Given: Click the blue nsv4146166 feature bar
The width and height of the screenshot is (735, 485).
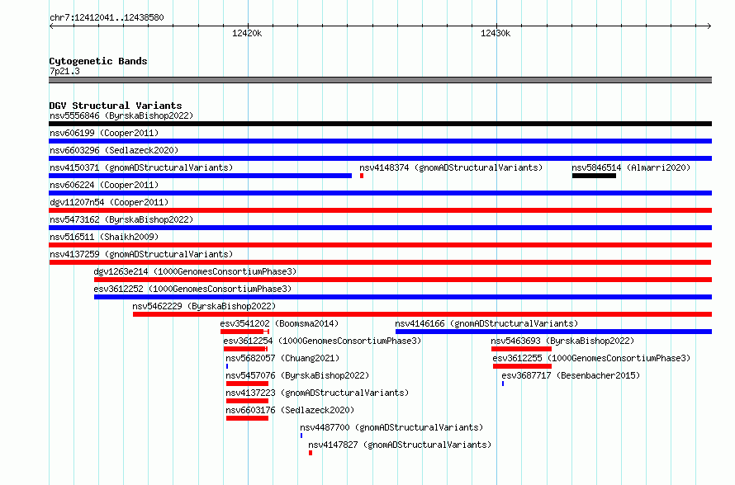Looking at the screenshot, I should point(553,332).
